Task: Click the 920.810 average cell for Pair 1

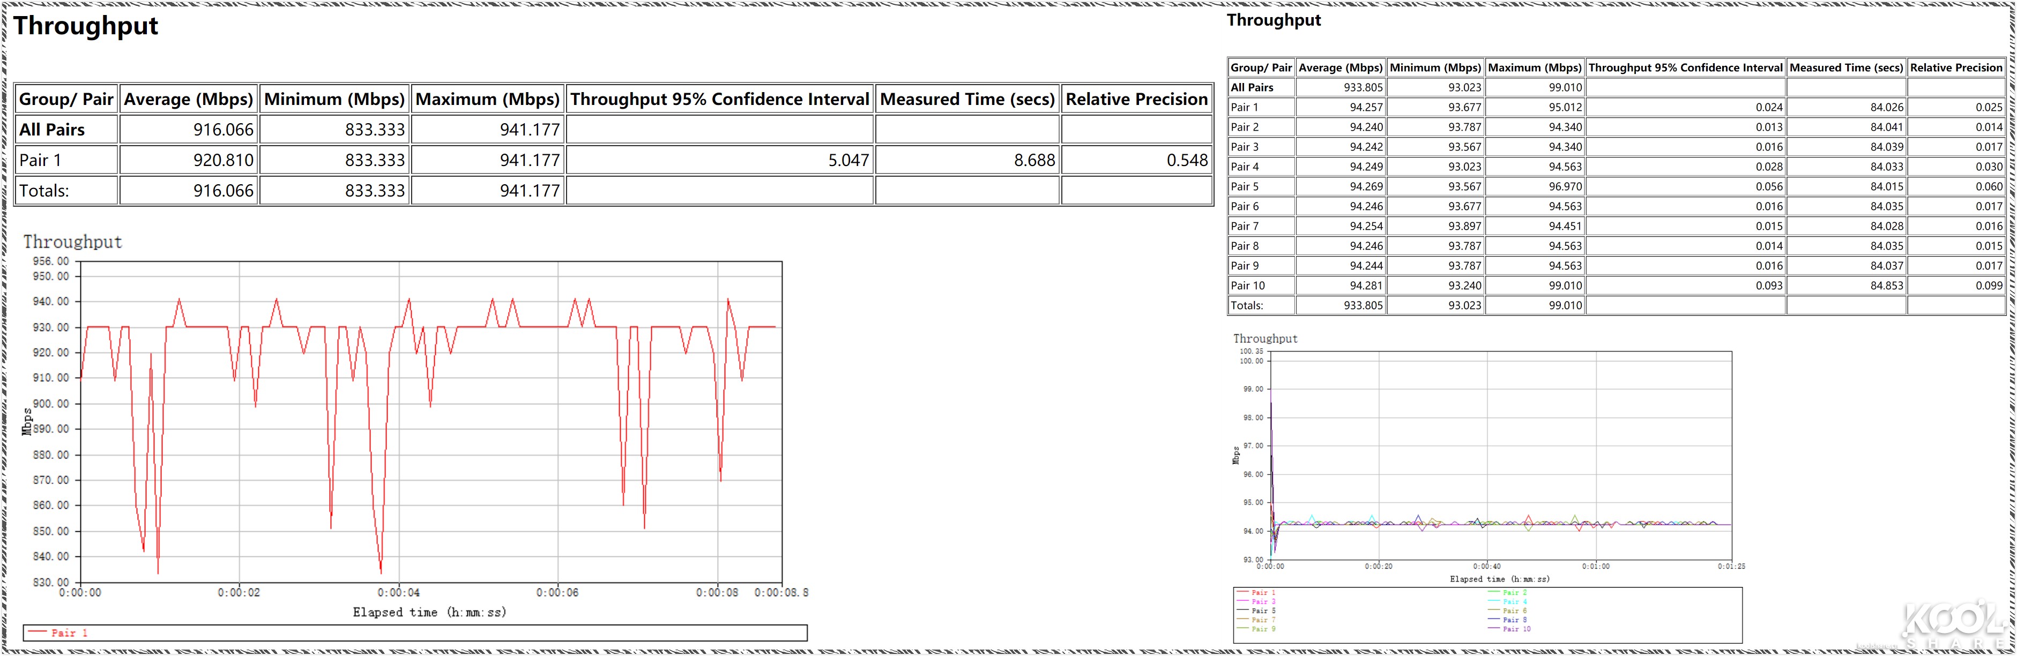Action: 223,160
